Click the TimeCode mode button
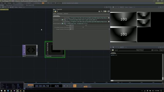Viewport: 164px width, 92px height. (30, 85)
